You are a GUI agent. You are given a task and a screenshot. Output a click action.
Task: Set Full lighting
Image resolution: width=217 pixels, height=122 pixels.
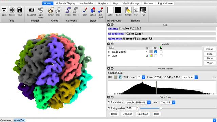143,10
